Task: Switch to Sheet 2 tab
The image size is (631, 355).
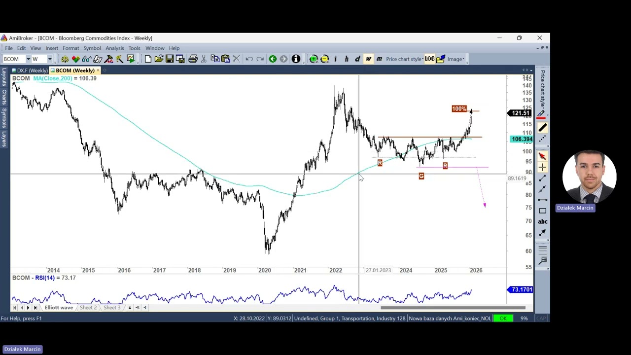Action: tap(88, 308)
